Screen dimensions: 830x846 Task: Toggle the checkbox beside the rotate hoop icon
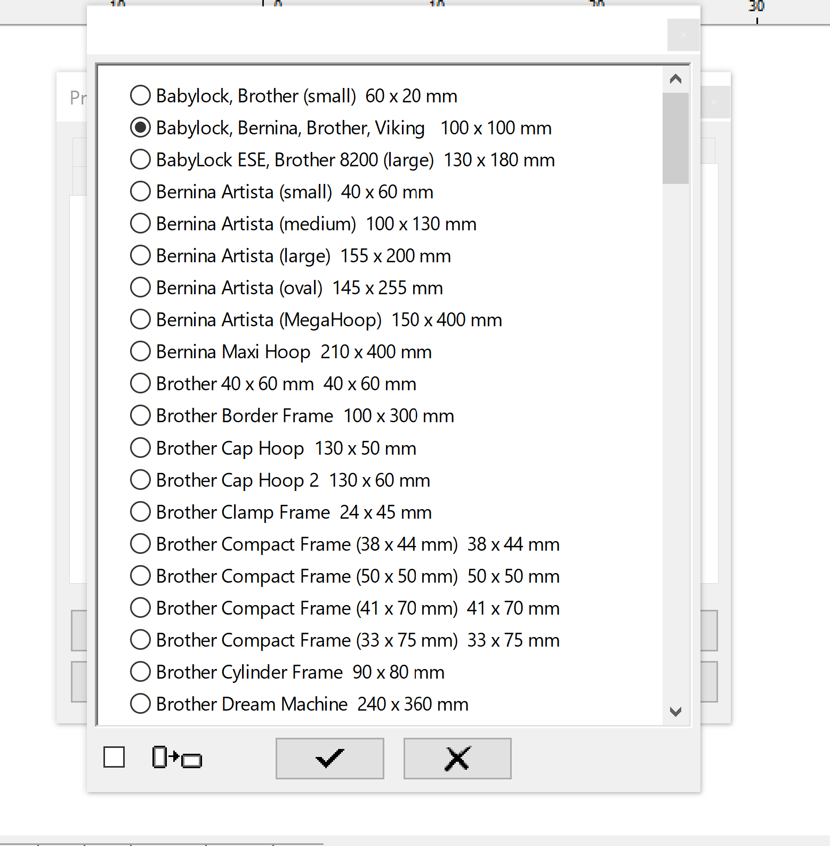click(114, 757)
